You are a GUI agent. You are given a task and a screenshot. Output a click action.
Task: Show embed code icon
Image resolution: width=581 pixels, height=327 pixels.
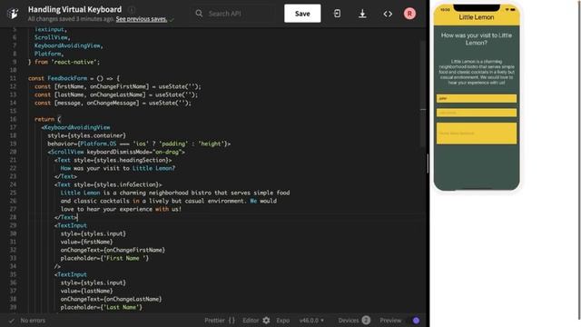pos(388,14)
